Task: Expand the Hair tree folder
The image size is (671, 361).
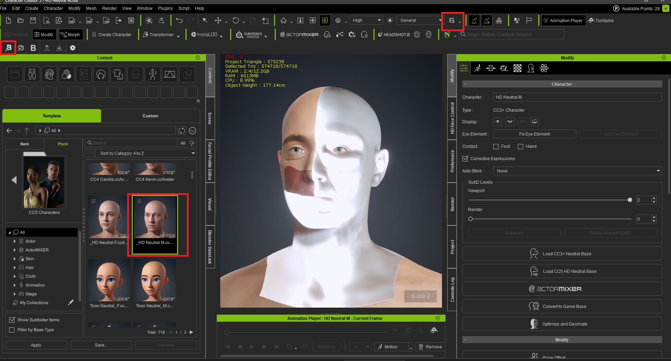Action: [x=14, y=268]
